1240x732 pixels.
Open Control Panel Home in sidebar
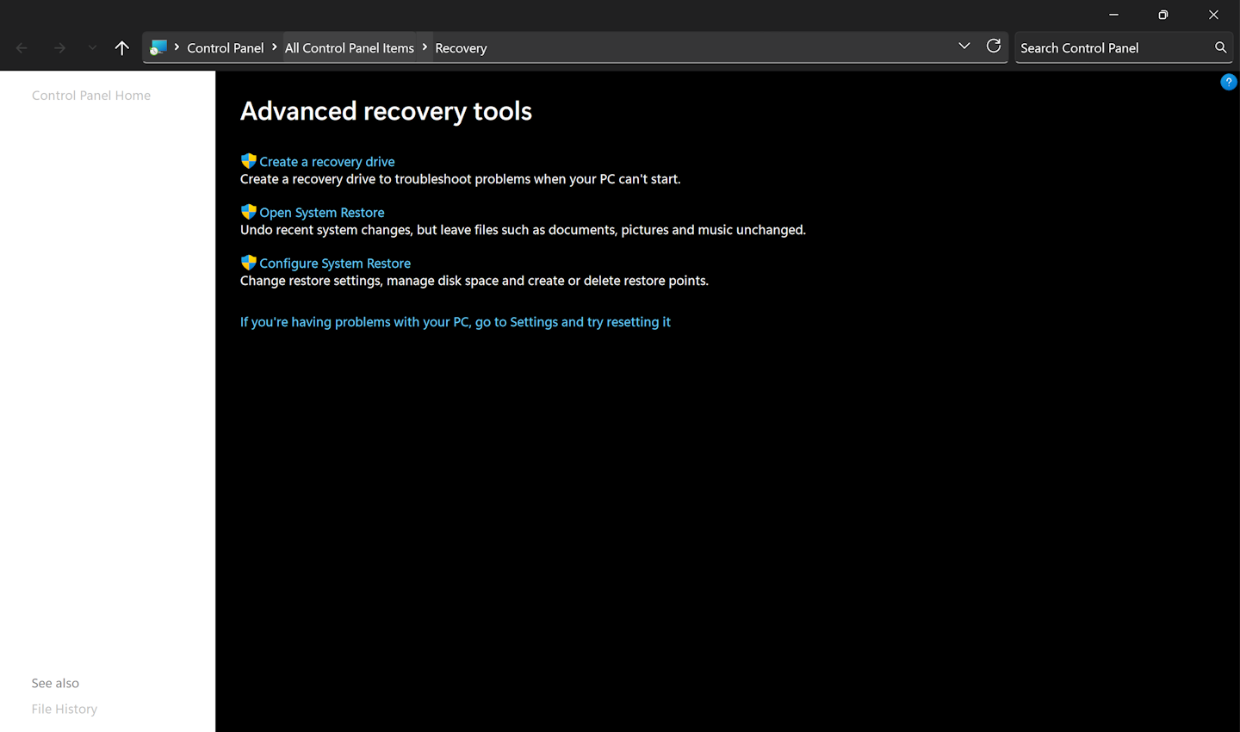[91, 96]
